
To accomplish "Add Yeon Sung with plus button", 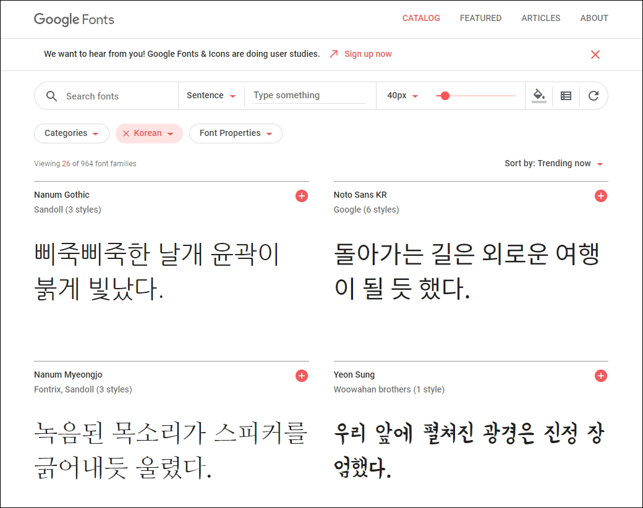I will coord(601,376).
